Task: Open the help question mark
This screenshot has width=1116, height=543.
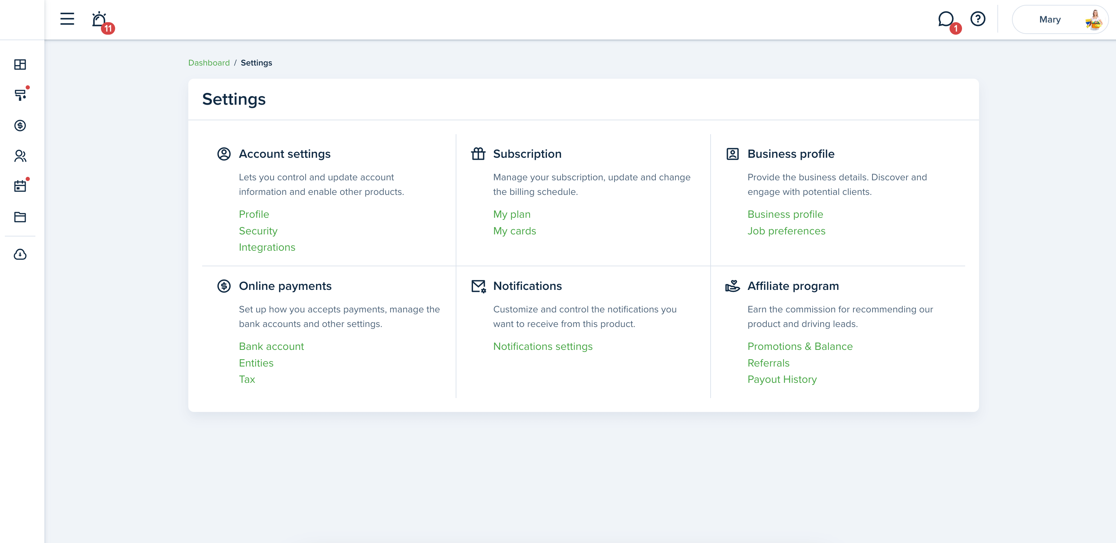Action: coord(978,19)
